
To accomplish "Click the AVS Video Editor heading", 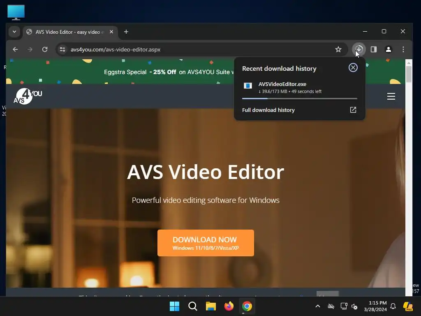I will pos(206,172).
